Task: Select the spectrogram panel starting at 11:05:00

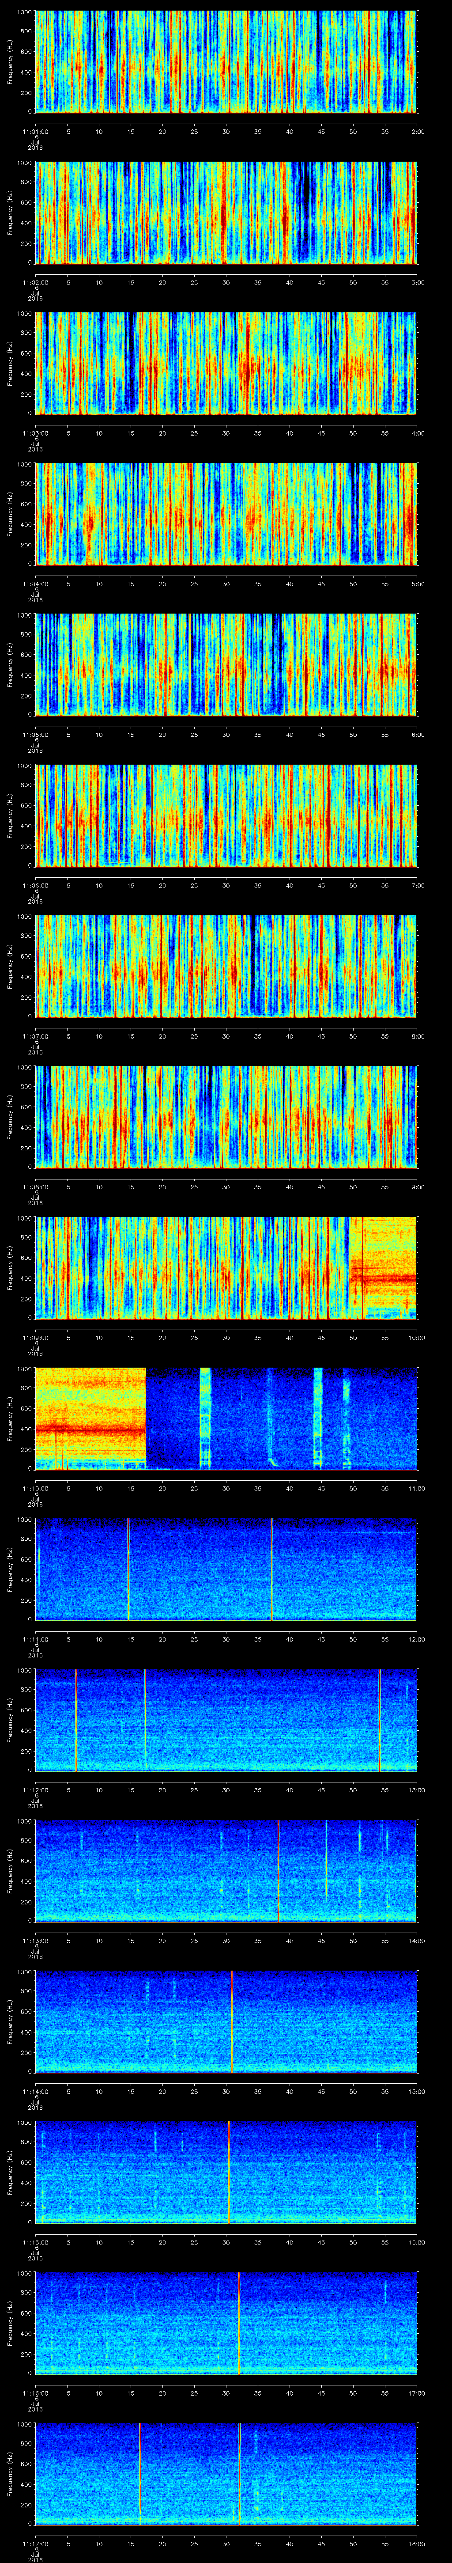Action: pos(226,665)
